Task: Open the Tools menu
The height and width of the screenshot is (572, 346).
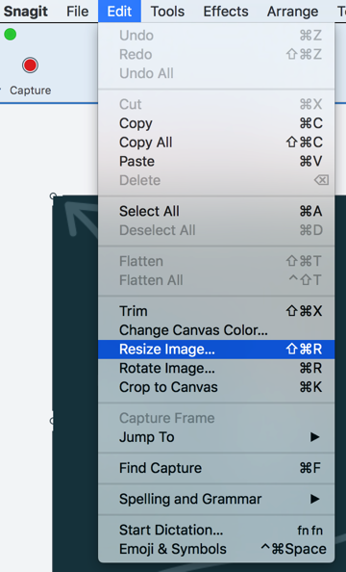Action: coord(167,12)
